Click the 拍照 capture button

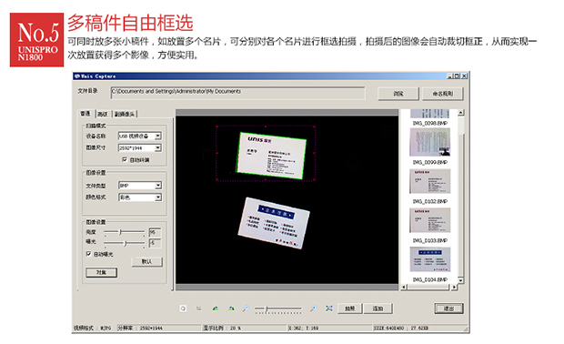pyautogui.click(x=349, y=309)
